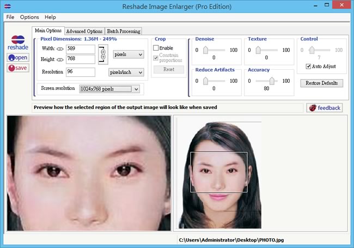Image resolution: width=354 pixels, height=248 pixels.
Task: Click the Width double-arrow icon
Action: tap(60, 49)
